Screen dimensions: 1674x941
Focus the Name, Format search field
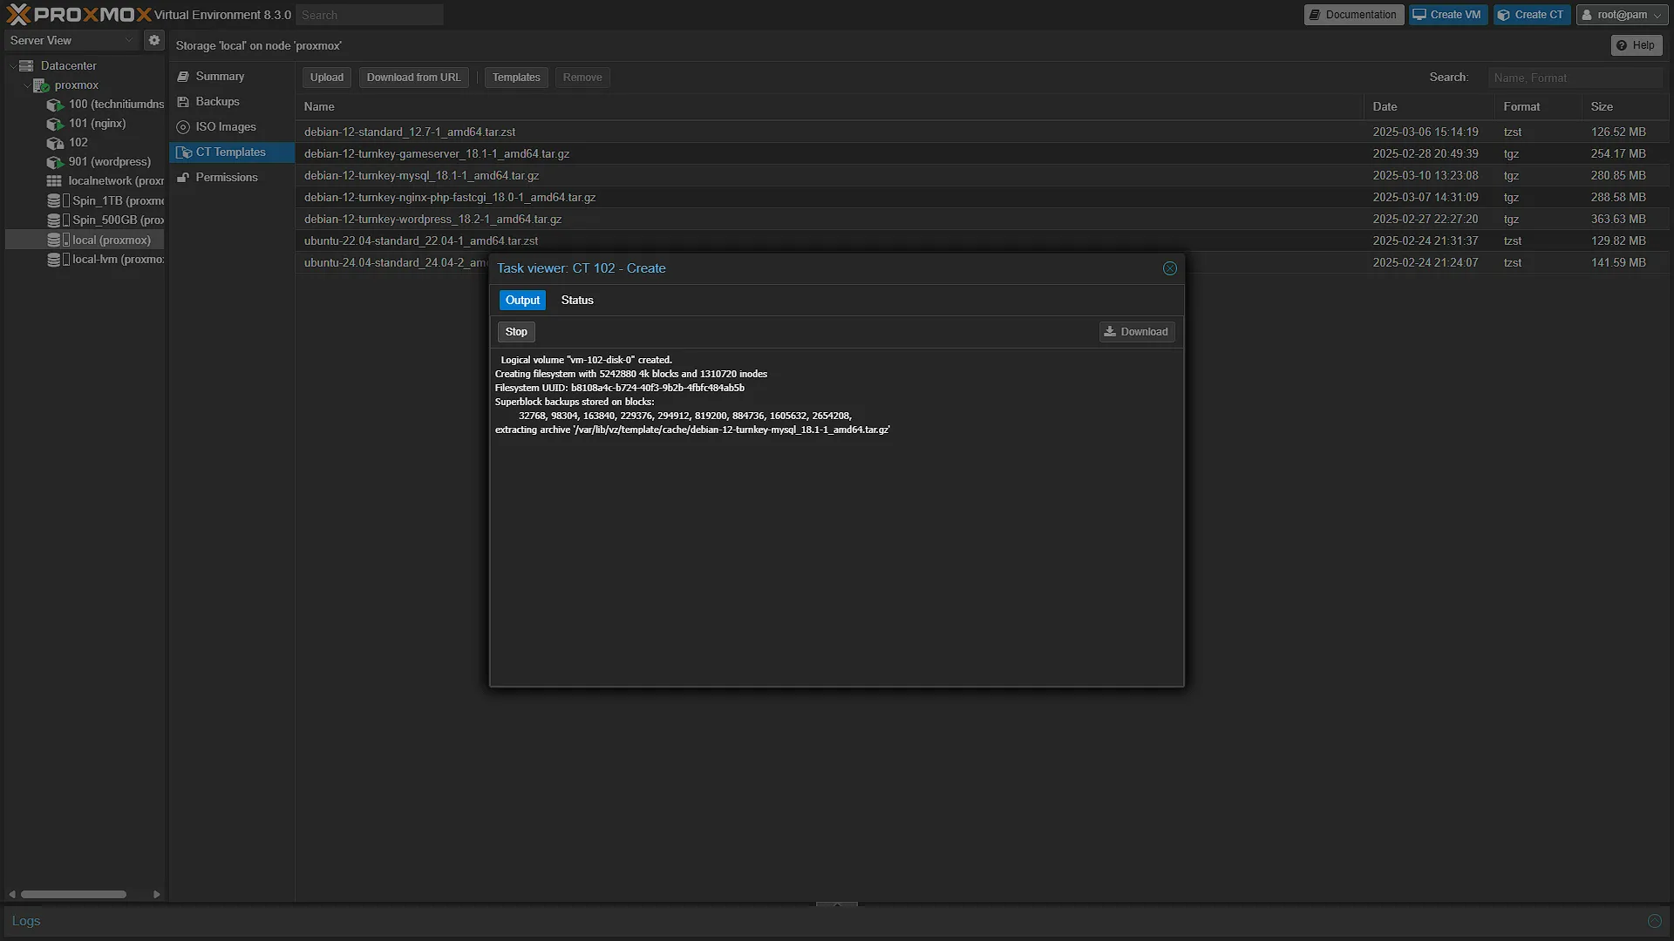[x=1575, y=78]
